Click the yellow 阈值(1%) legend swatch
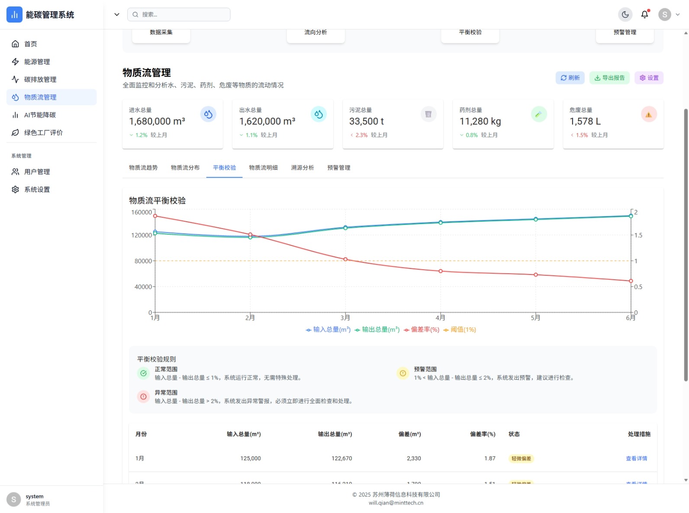 click(446, 330)
